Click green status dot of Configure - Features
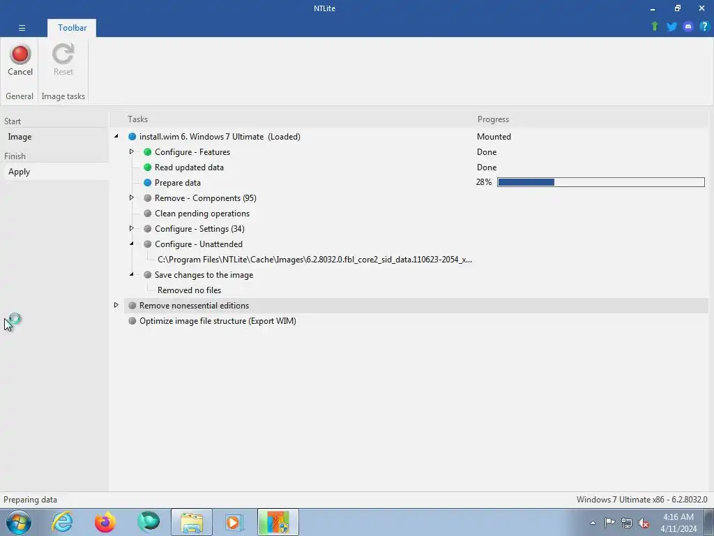Viewport: 714px width, 536px height. click(148, 151)
